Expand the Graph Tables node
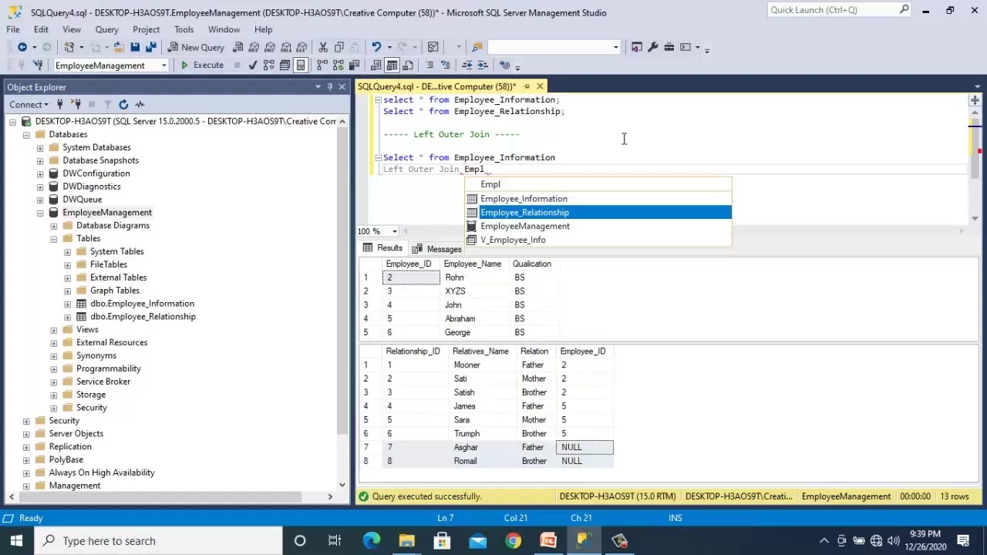 67,291
